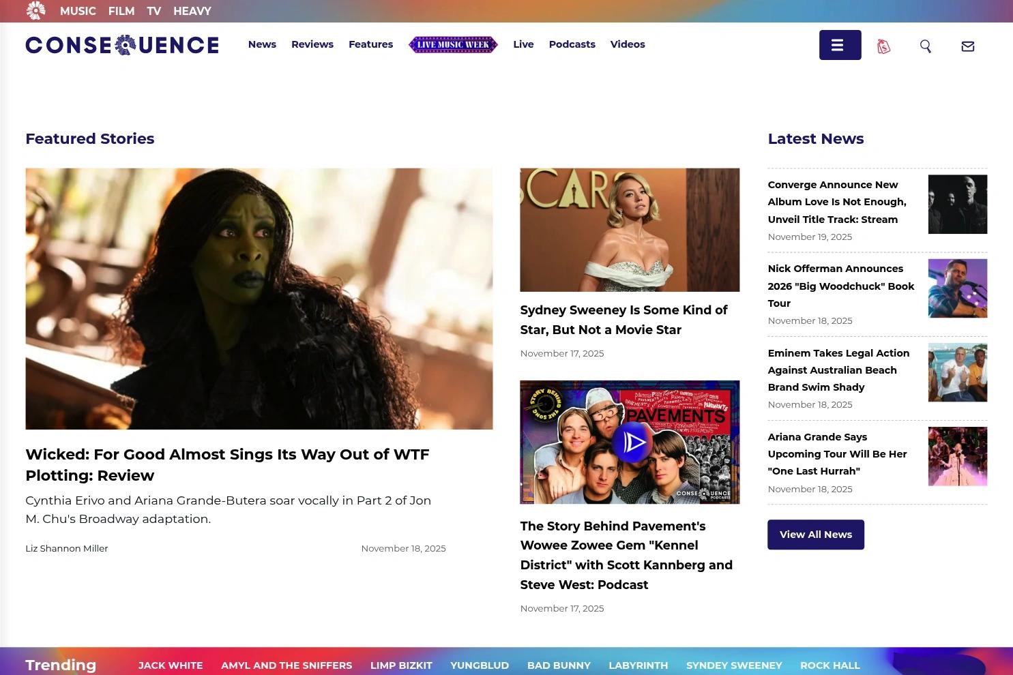Open the Wicked featured story image
This screenshot has width=1013, height=675.
259,299
